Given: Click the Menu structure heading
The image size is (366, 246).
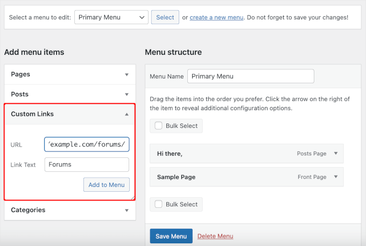Looking at the screenshot, I should point(173,52).
